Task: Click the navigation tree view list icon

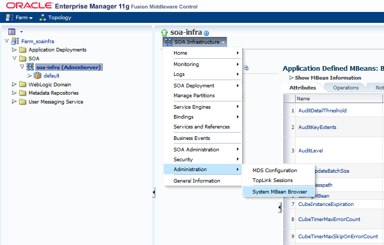Action: (x=11, y=32)
